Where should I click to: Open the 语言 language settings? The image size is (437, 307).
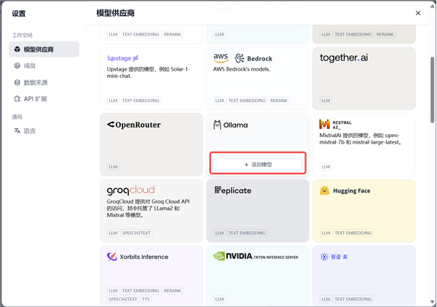[44, 131]
